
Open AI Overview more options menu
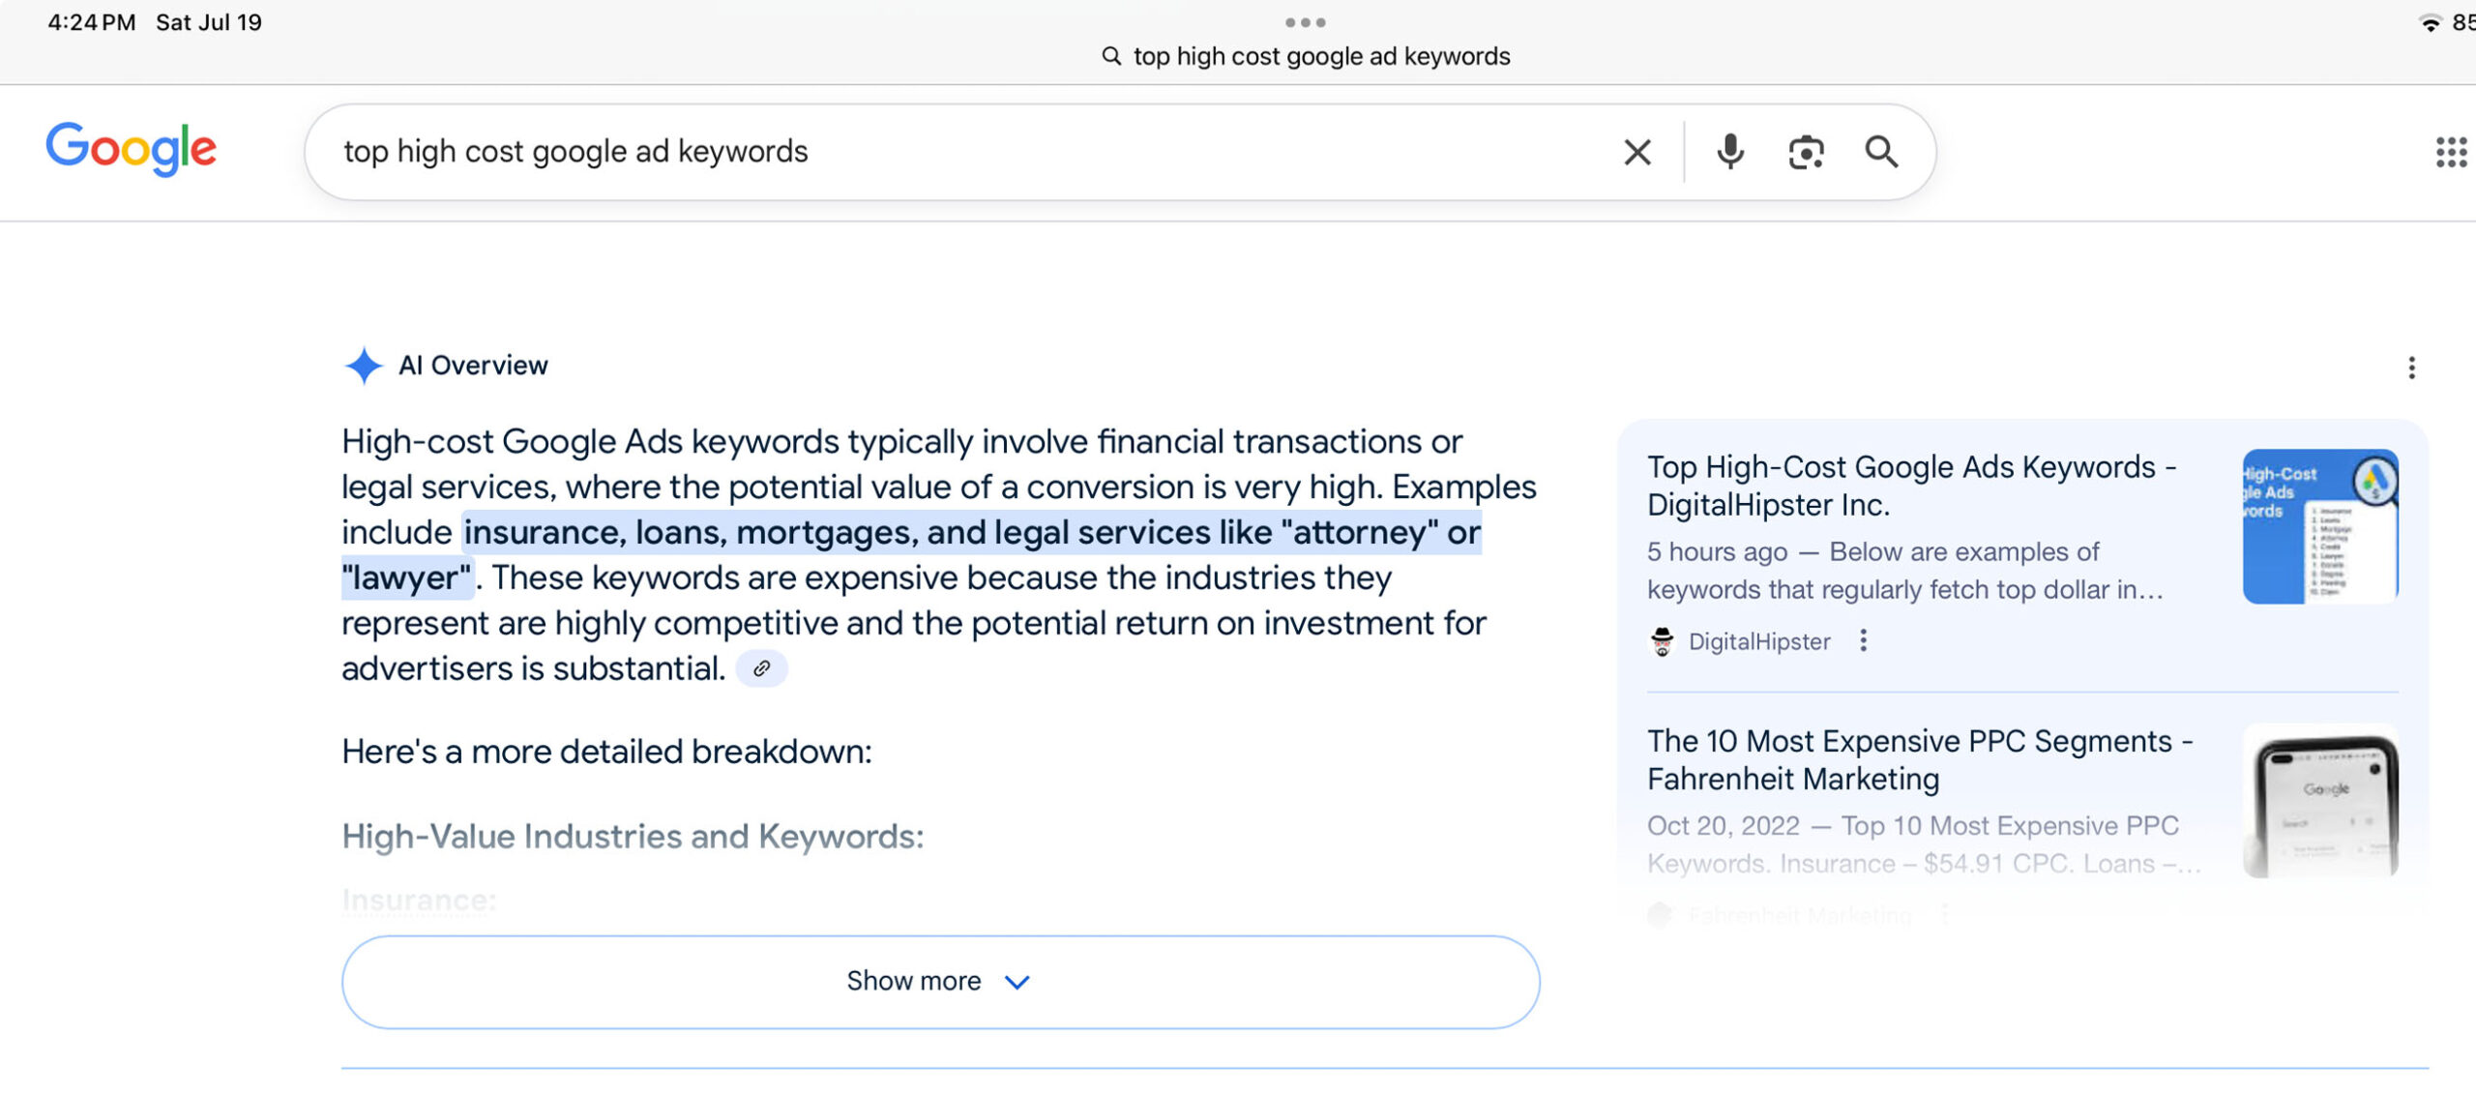tap(2411, 368)
